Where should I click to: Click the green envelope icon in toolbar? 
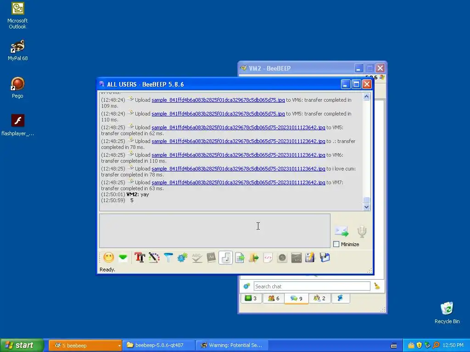click(123, 258)
